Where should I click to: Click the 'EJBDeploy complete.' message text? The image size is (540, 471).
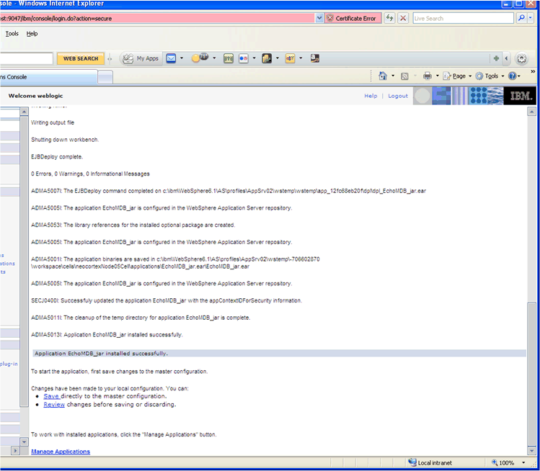57,157
